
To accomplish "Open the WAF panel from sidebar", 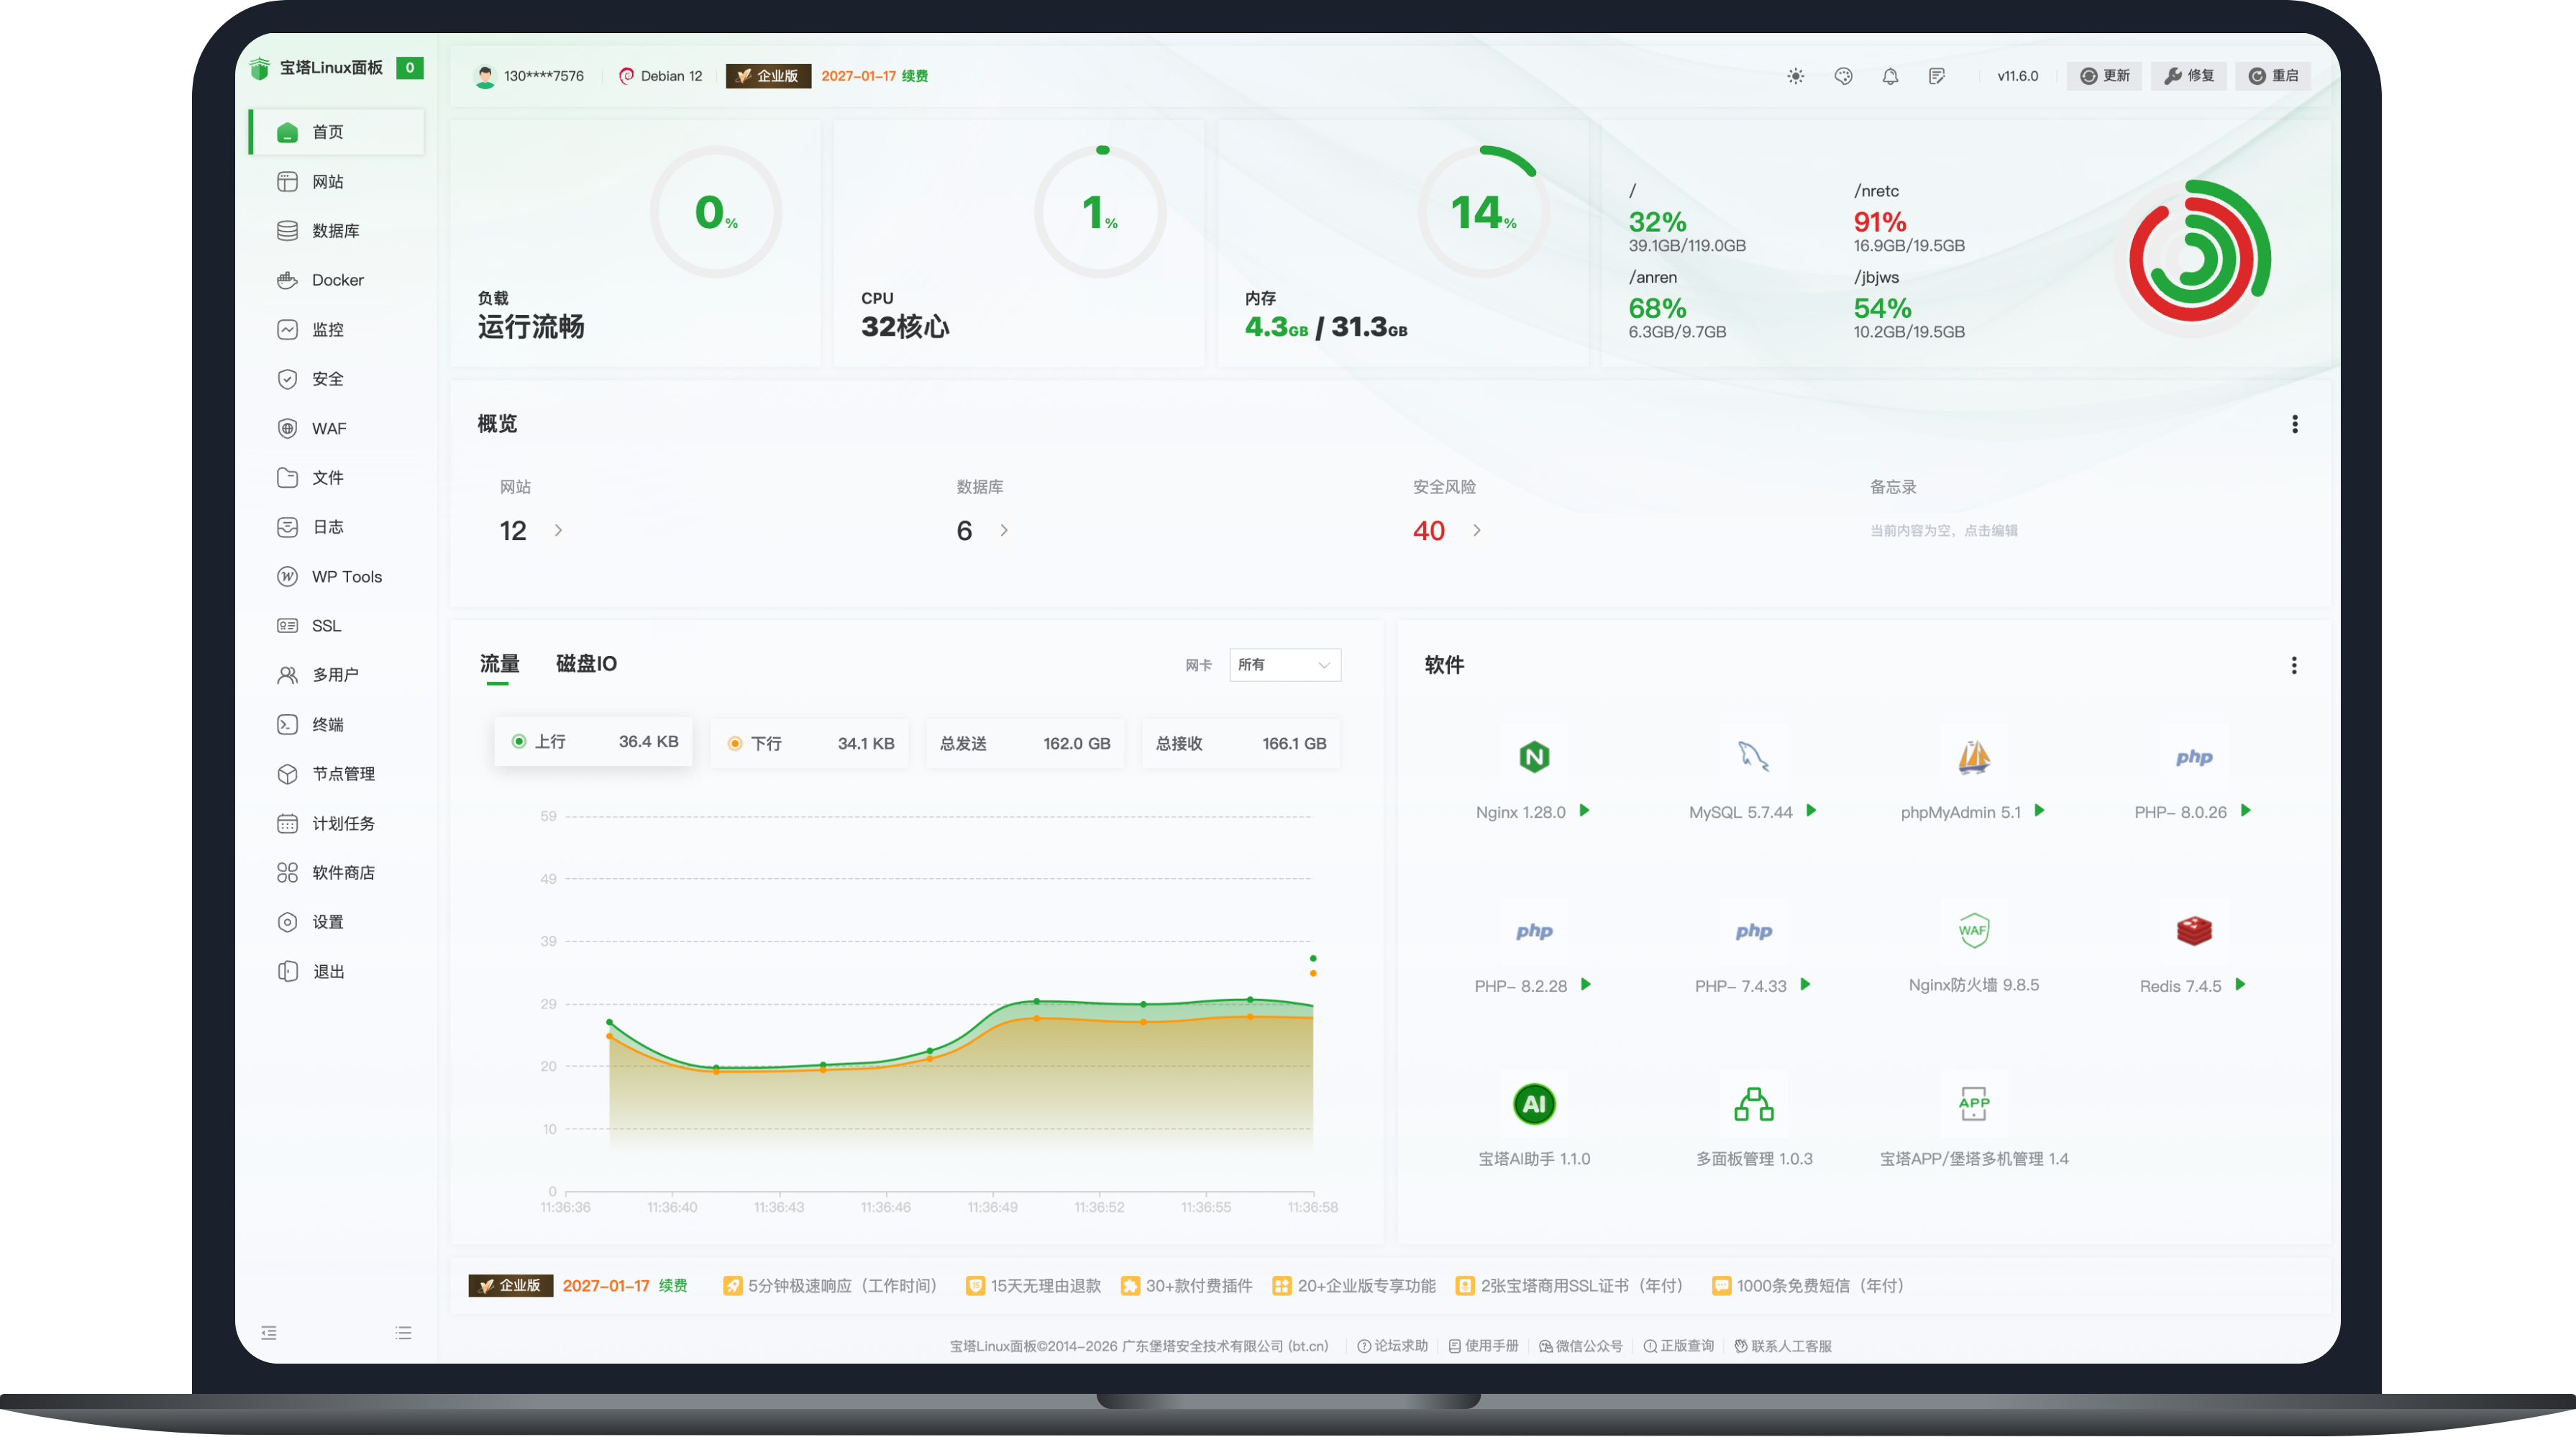I will [329, 428].
